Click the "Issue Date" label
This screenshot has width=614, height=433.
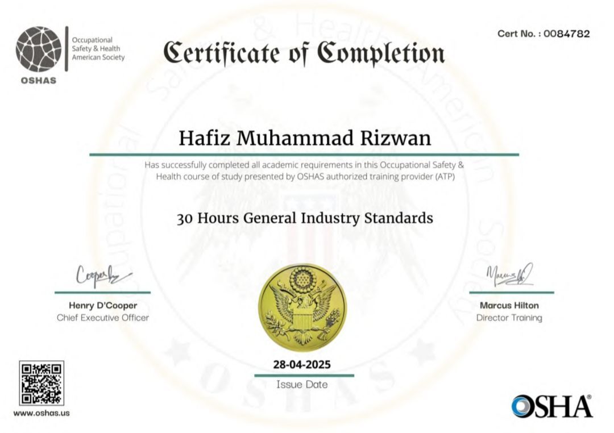[302, 385]
